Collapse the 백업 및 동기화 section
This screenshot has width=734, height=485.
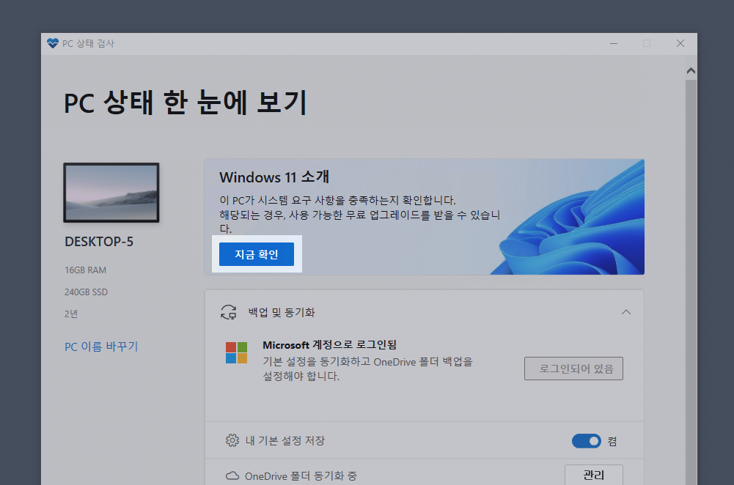(626, 311)
